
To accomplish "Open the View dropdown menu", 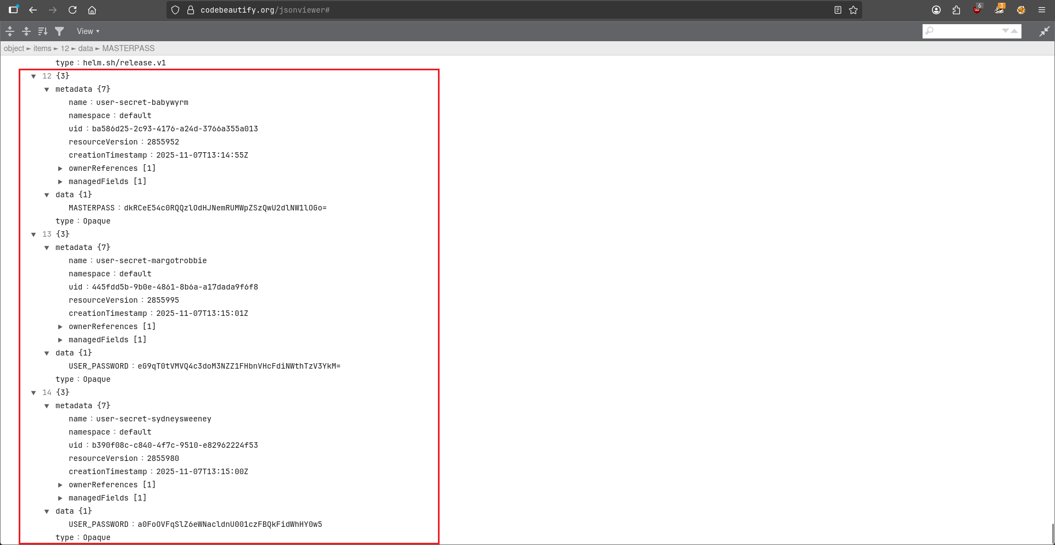I will (88, 31).
